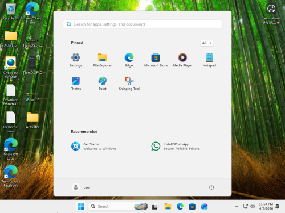Select the for Bitcoin users desktop file
Image resolution: width=285 pixels, height=213 pixels.
pos(11,122)
